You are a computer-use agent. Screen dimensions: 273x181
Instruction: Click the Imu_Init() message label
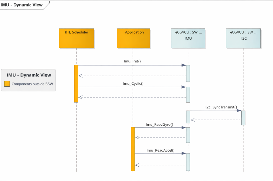[x=132, y=61]
